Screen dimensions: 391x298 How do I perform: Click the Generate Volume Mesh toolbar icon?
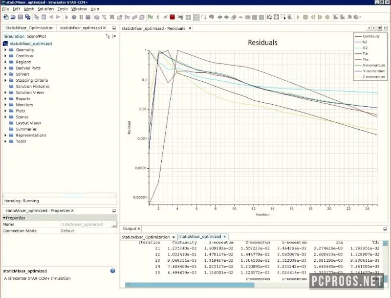click(x=142, y=17)
